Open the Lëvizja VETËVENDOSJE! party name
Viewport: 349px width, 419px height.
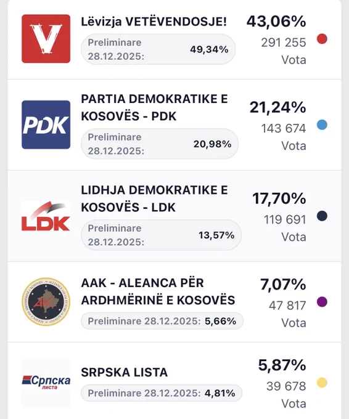154,22
